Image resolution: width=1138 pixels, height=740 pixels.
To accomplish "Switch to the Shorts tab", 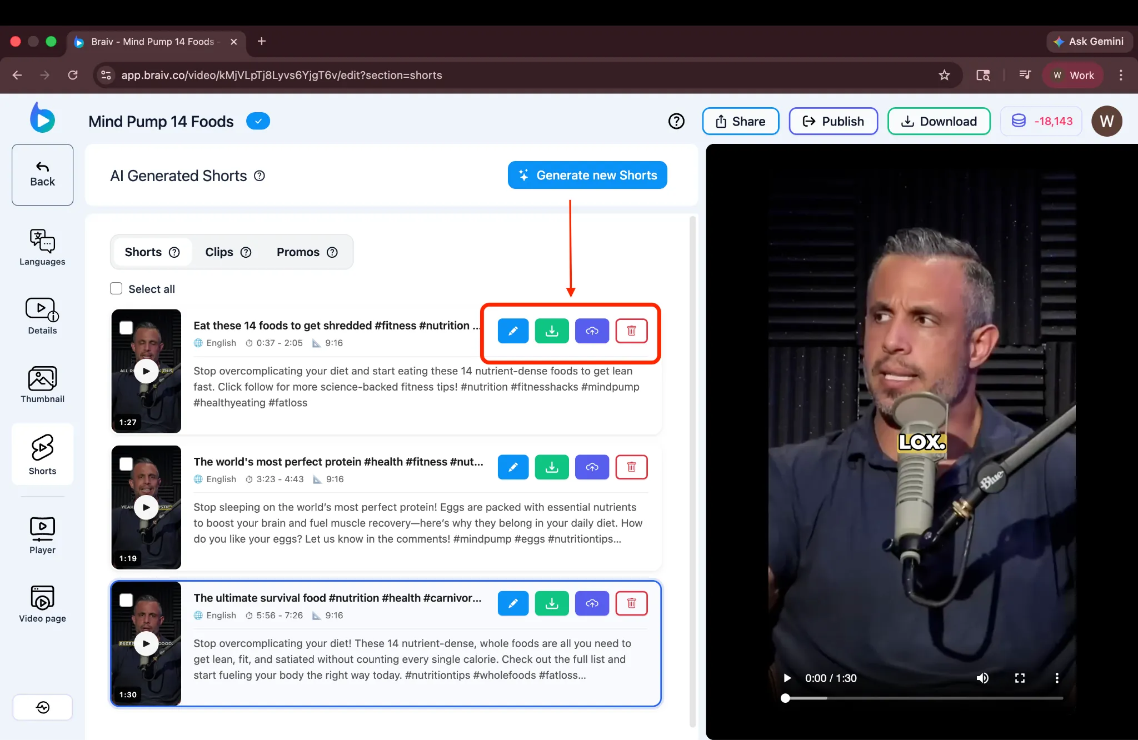I will pos(152,252).
